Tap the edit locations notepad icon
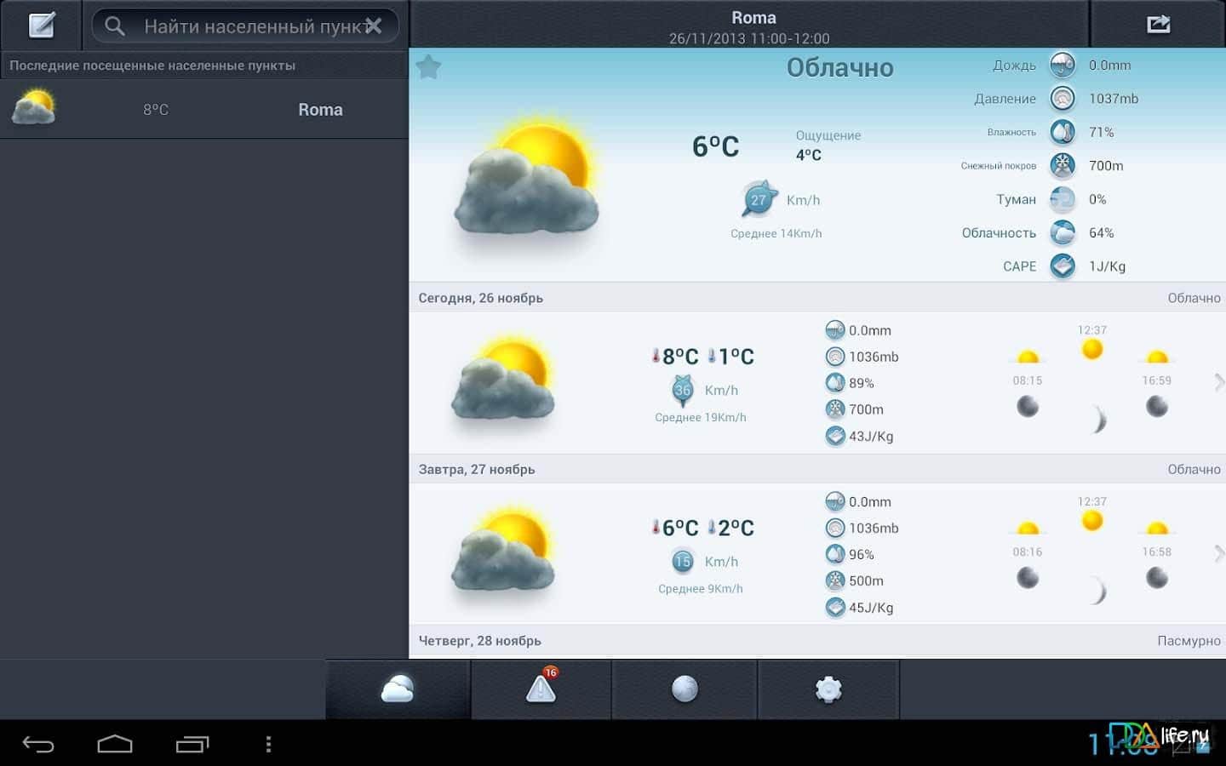Image resolution: width=1226 pixels, height=766 pixels. [41, 26]
